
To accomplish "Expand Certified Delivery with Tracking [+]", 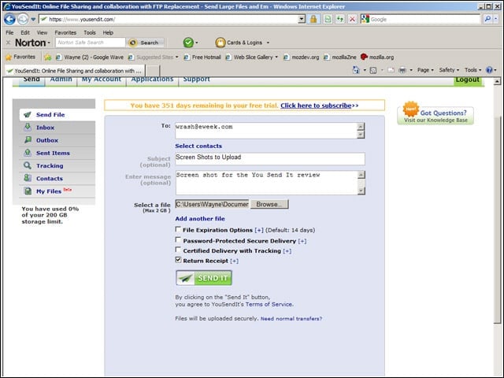I will tap(287, 251).
